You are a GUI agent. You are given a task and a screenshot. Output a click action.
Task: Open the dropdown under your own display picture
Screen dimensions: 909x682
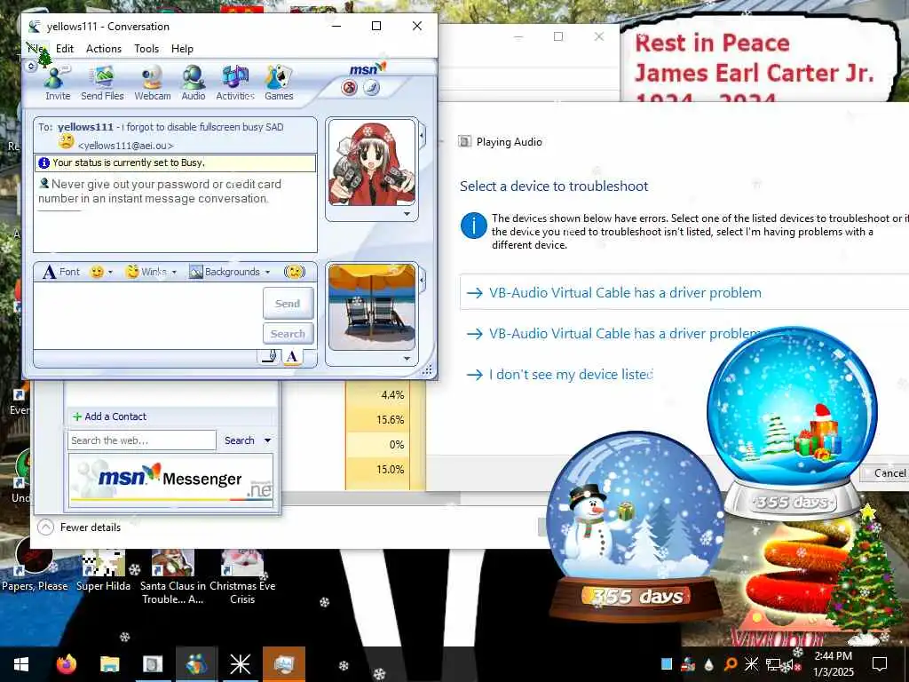(407, 359)
